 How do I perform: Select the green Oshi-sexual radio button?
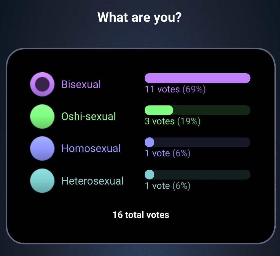coord(42,117)
